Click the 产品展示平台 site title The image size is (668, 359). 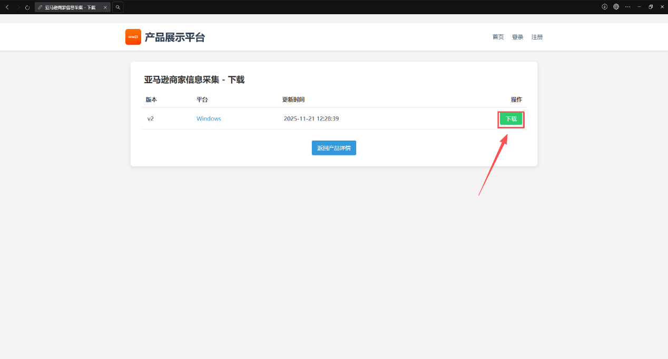pos(174,37)
